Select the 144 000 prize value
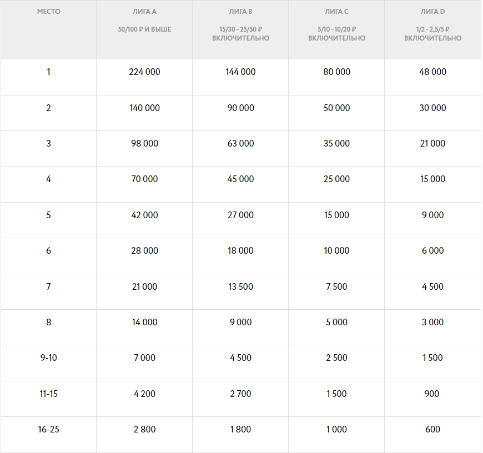Viewport: 483px width, 453px height. tap(240, 72)
